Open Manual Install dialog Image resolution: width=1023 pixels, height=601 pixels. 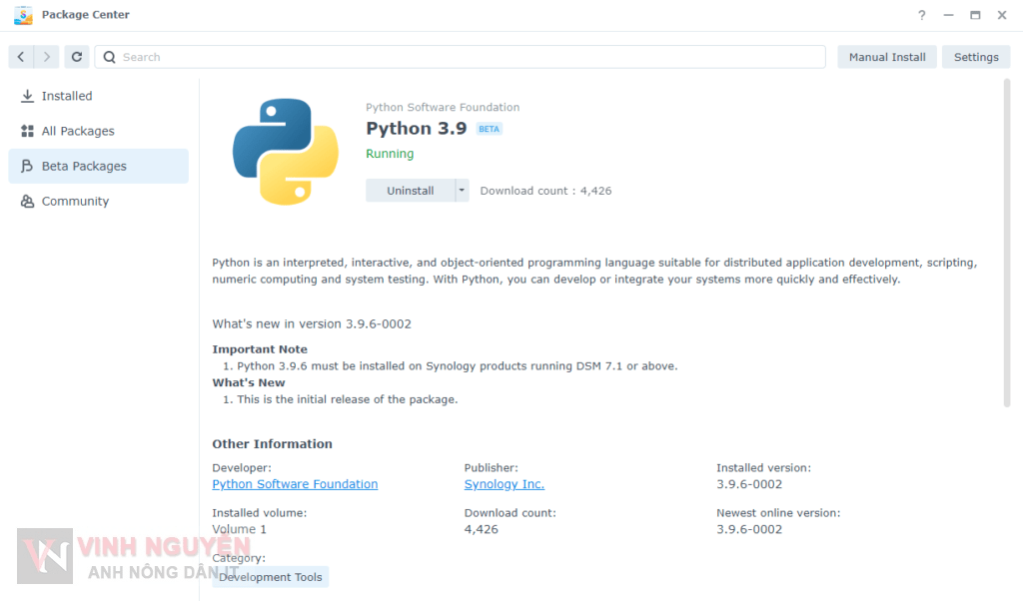coord(886,57)
